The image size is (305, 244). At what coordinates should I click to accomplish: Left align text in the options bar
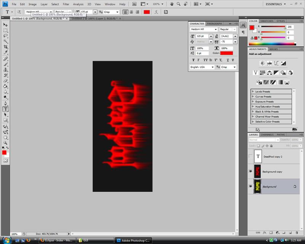coord(125,12)
